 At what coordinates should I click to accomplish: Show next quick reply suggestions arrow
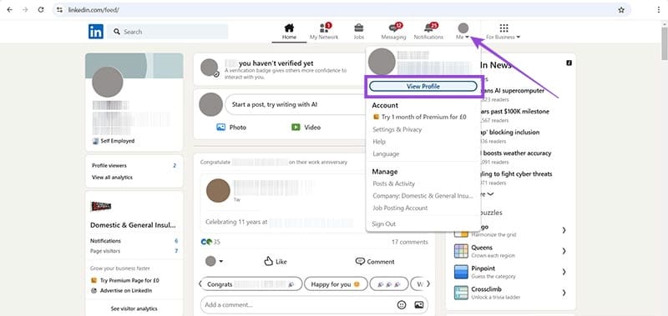click(x=428, y=283)
